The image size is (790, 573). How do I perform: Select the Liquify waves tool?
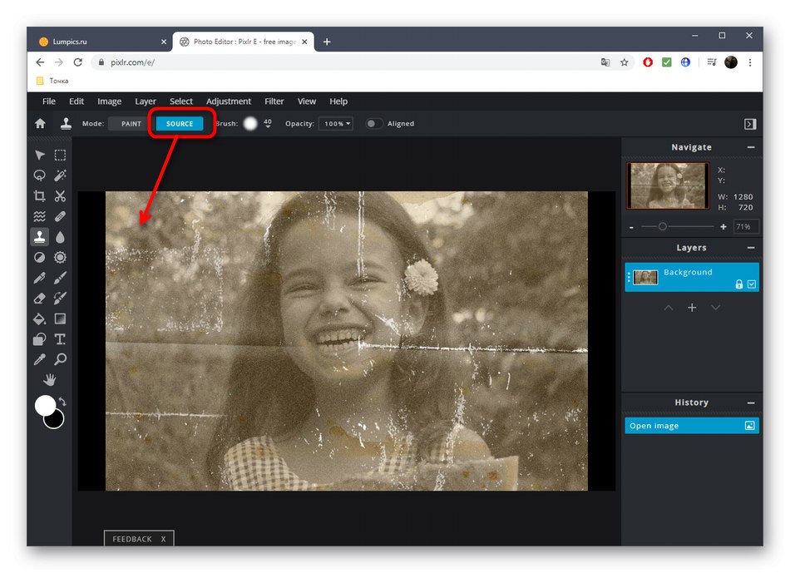coord(40,216)
